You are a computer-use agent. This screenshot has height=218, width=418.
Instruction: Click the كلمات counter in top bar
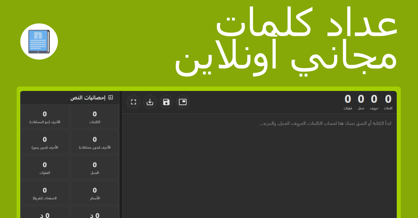click(x=388, y=102)
